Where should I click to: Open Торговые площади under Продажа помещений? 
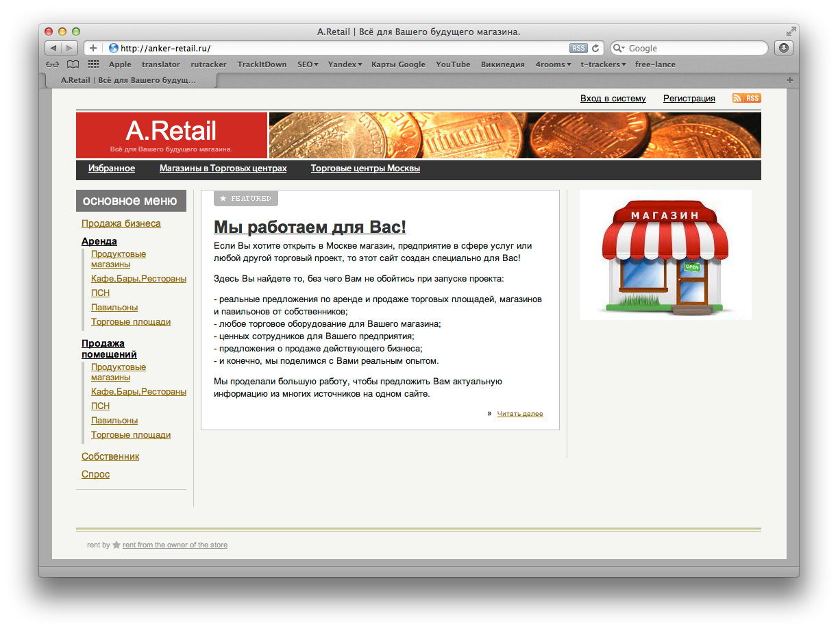click(131, 435)
